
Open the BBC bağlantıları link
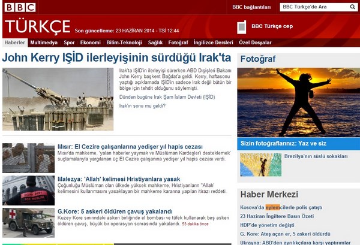pos(252,7)
